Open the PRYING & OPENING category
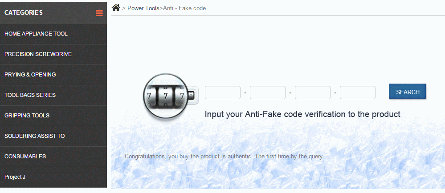This screenshot has width=445, height=193. 53,75
